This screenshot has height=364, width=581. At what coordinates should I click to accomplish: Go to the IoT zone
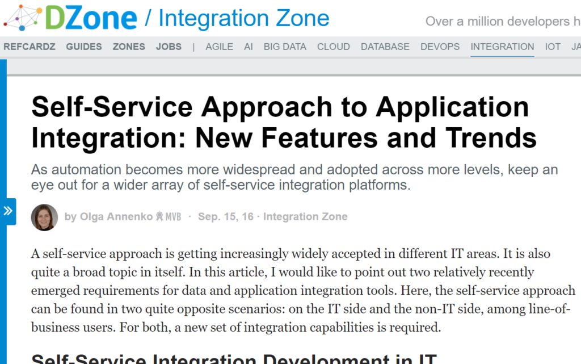[553, 47]
